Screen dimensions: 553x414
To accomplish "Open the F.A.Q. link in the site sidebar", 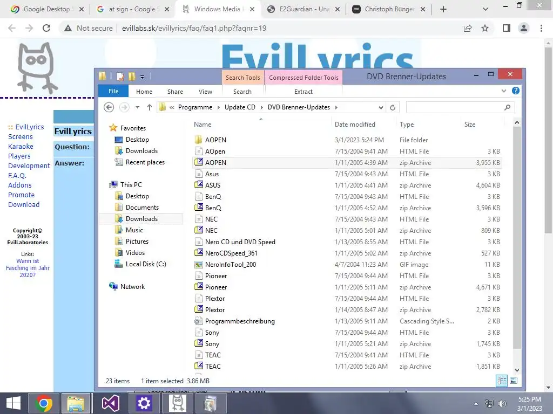I will pyautogui.click(x=17, y=175).
